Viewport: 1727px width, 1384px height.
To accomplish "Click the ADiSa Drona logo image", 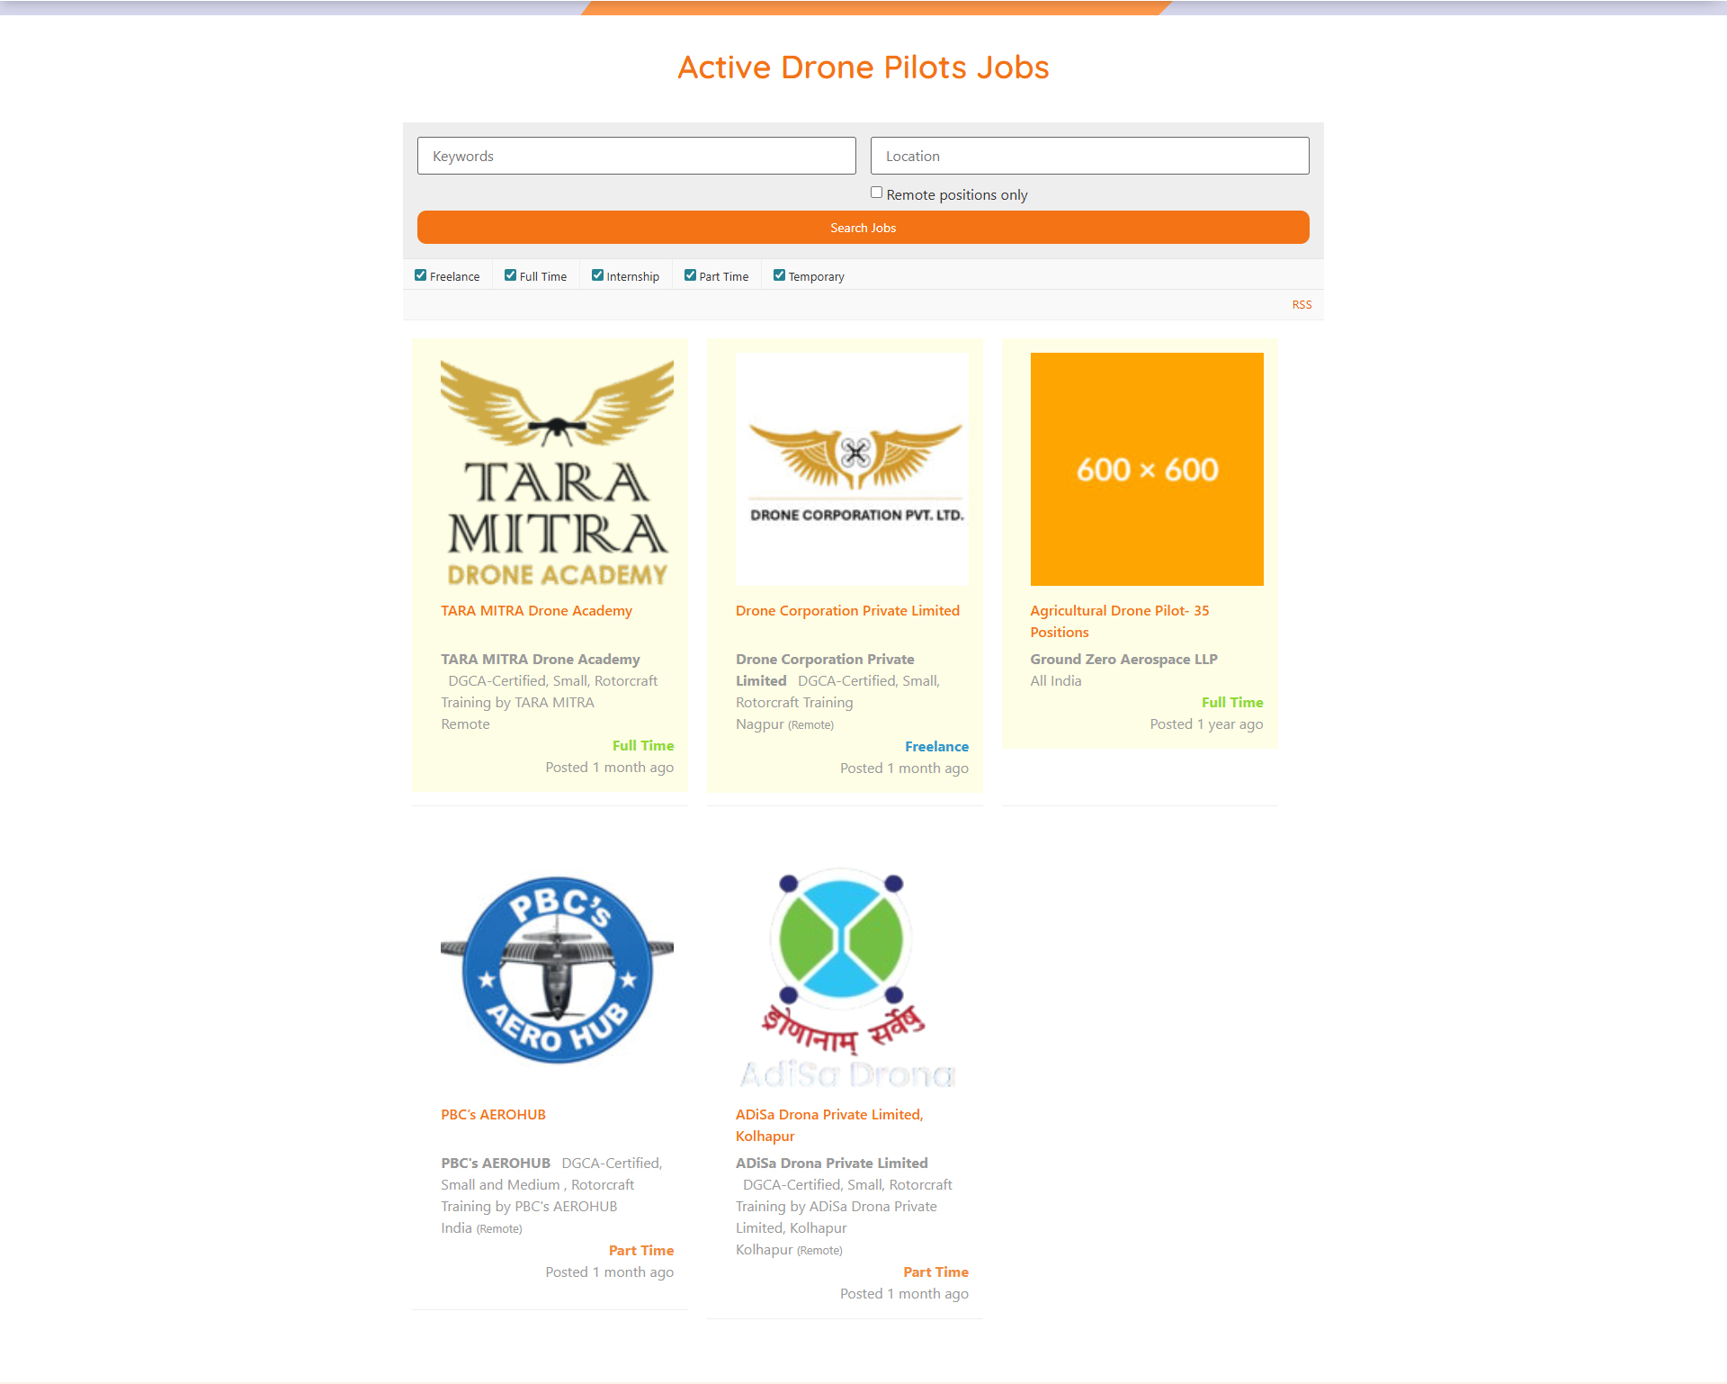I will pos(846,976).
